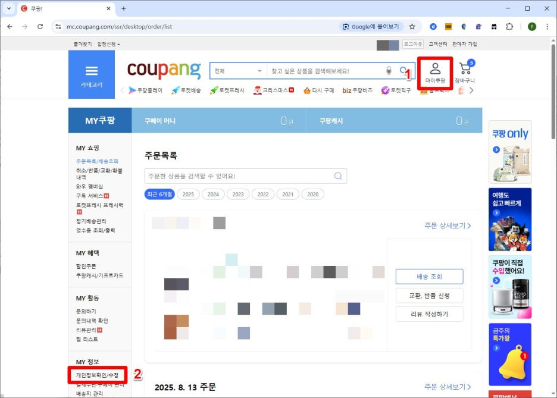Open new browser tab
Viewport: 557px width, 398px height.
tap(124, 8)
